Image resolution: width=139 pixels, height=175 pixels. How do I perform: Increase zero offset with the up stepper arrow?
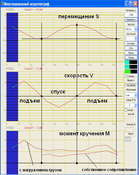(x=136, y=104)
